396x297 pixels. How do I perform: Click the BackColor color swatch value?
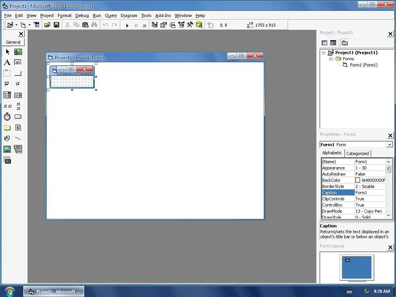tap(358, 180)
